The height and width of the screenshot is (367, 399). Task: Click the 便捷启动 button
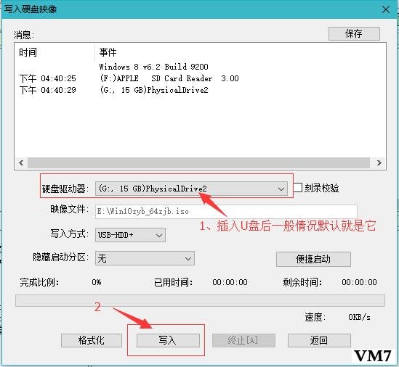313,259
